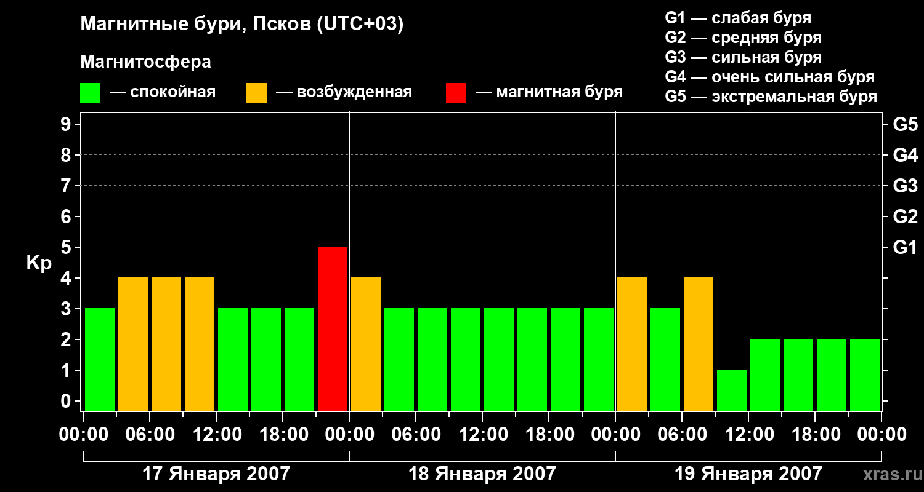The image size is (924, 492).
Task: Click the green 03:00–06:00 bar on 19 January
Action: pos(665,360)
